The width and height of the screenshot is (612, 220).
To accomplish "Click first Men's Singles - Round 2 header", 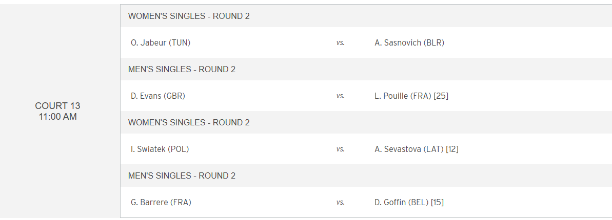I will (x=182, y=70).
